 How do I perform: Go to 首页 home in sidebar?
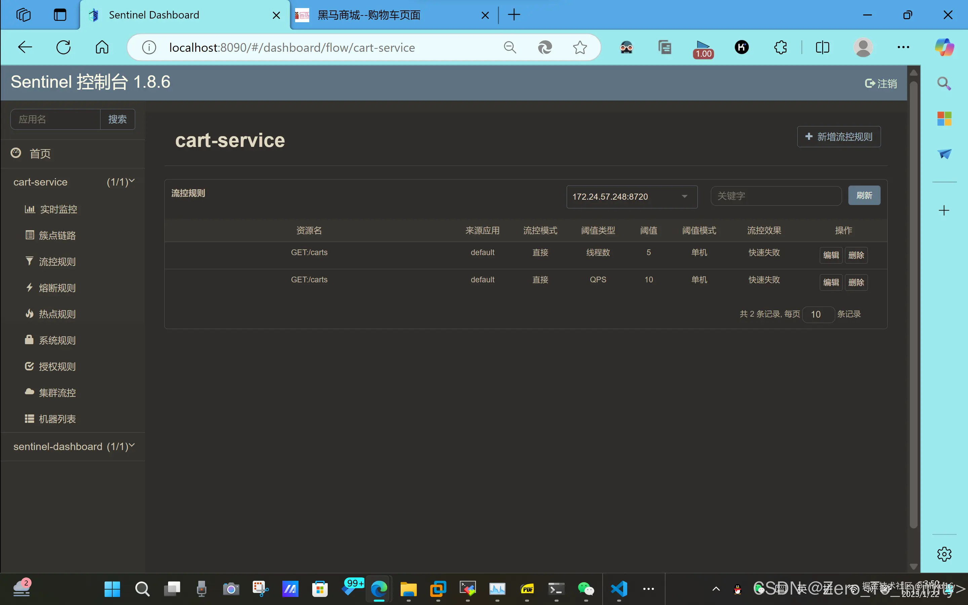40,154
